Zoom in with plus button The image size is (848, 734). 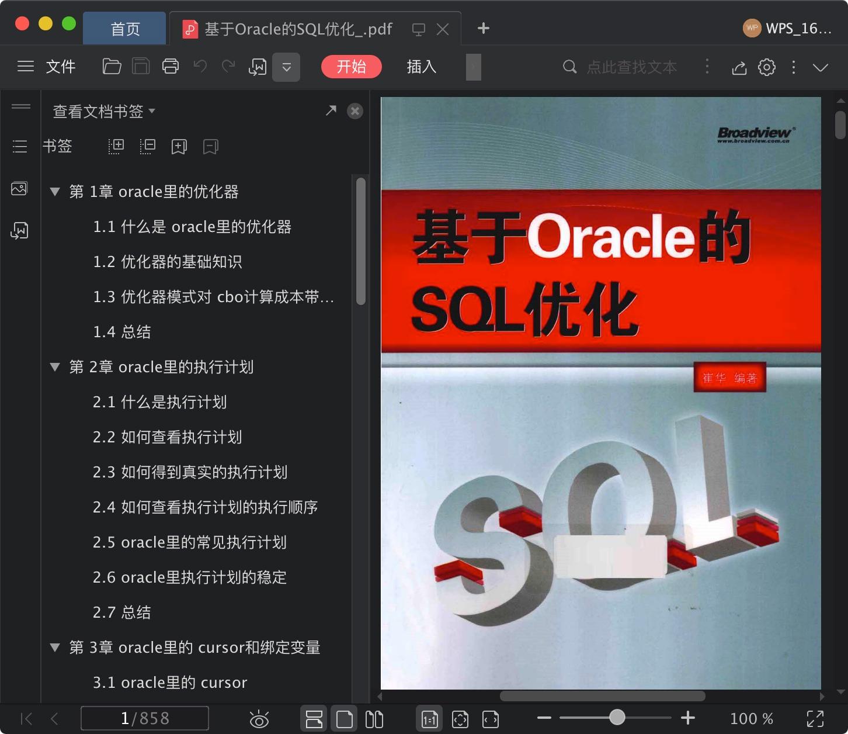[x=688, y=718]
